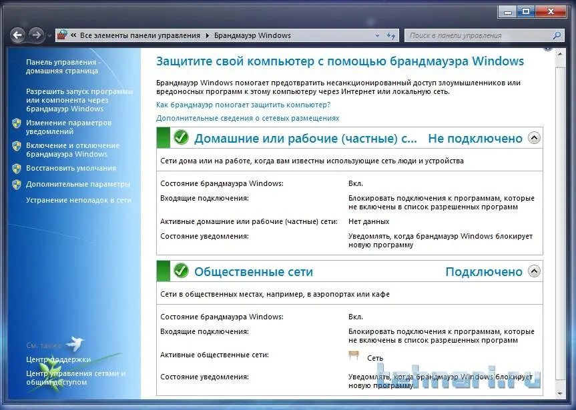Open "Восстановить умолчания" link
Viewport: 576px width, 410px height.
71,168
